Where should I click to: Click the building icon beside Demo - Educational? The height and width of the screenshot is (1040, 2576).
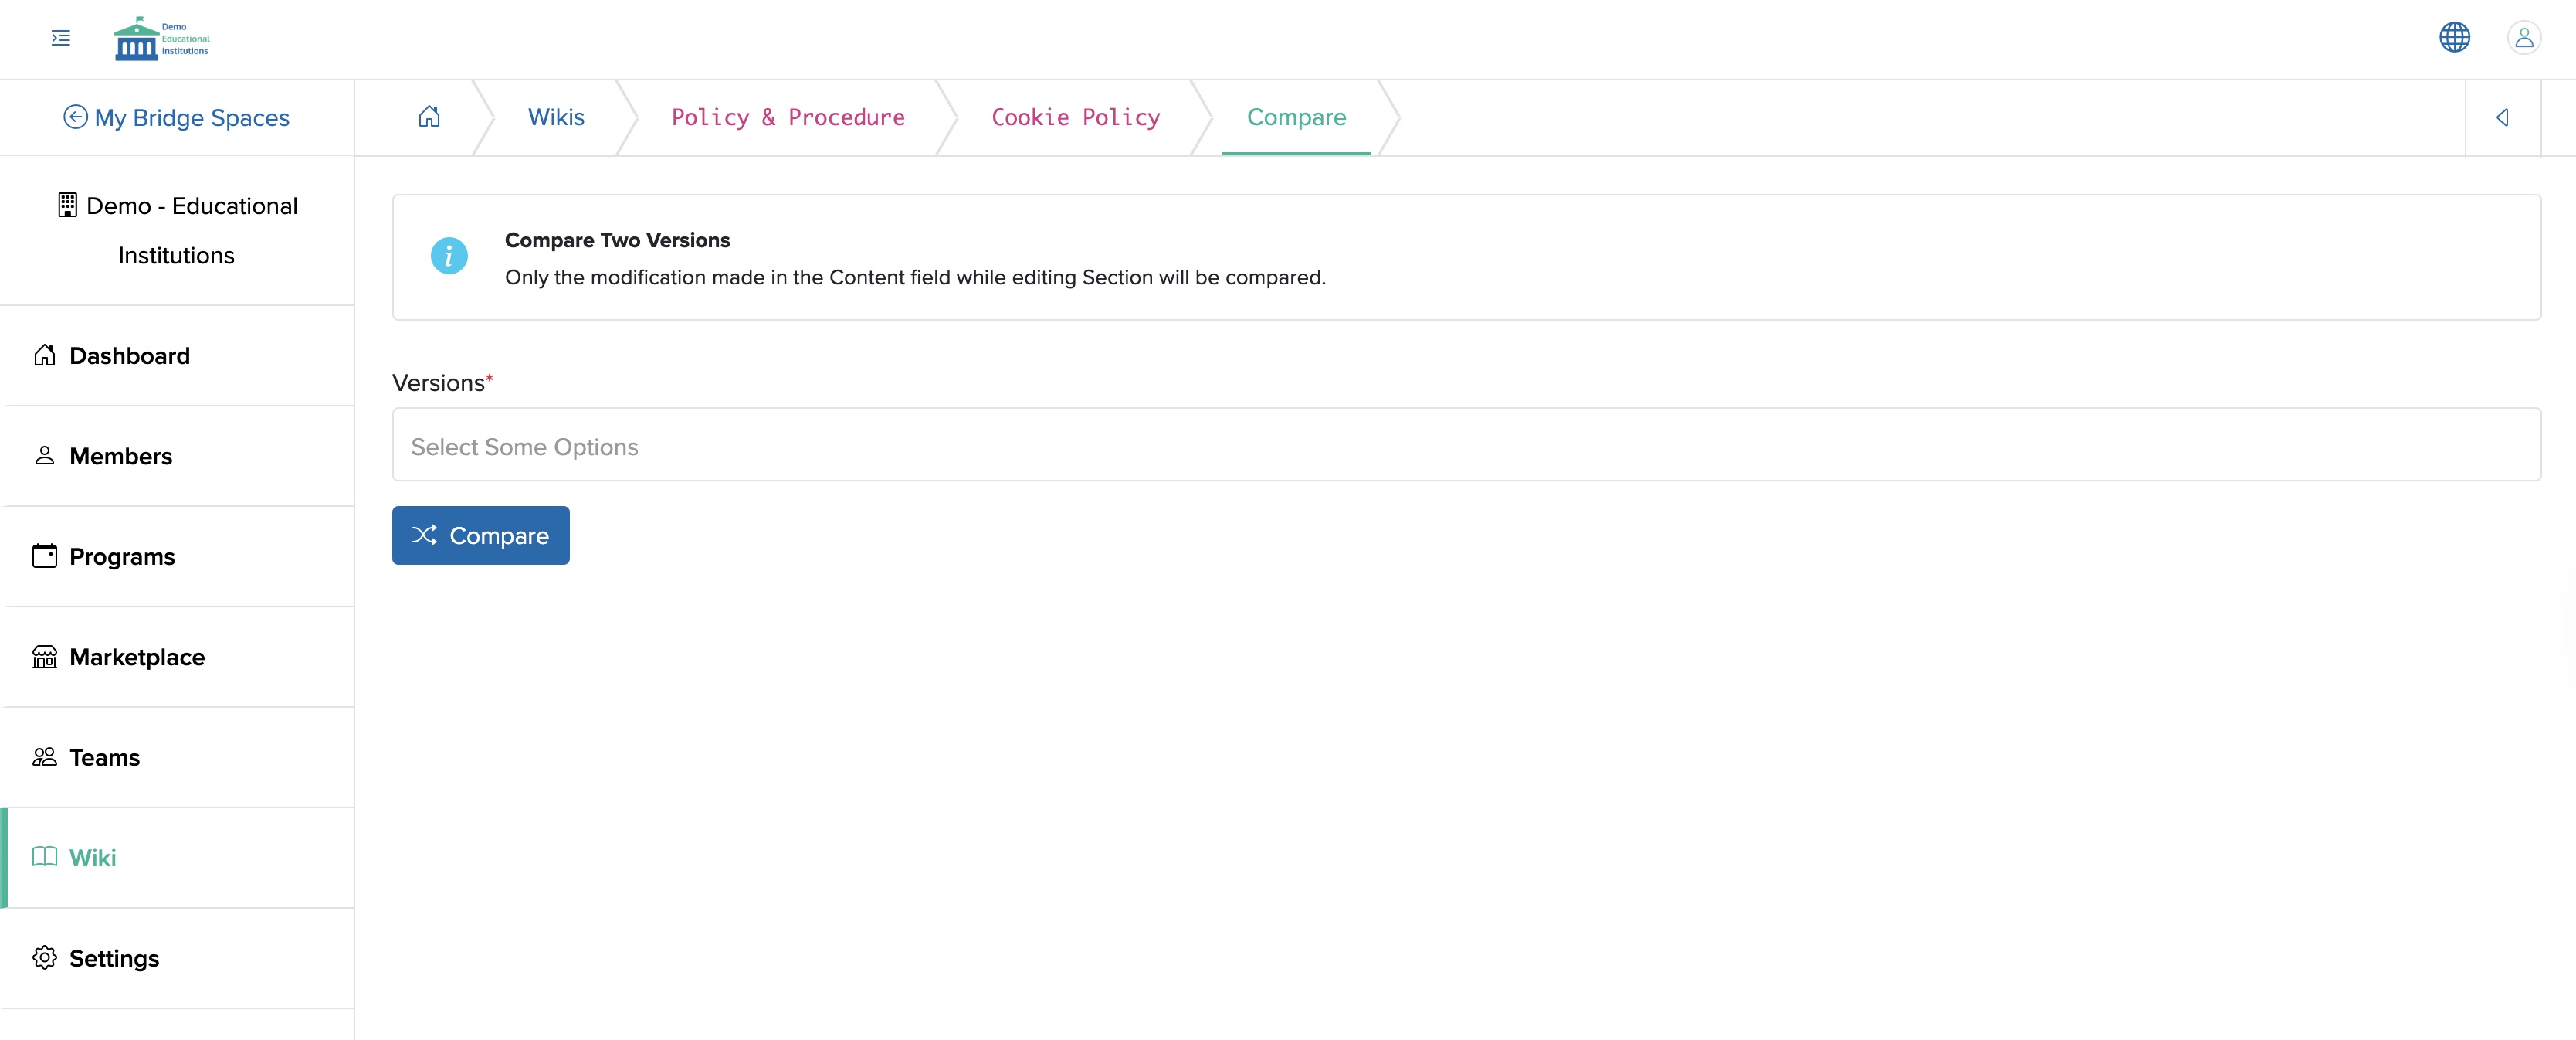pos(67,206)
